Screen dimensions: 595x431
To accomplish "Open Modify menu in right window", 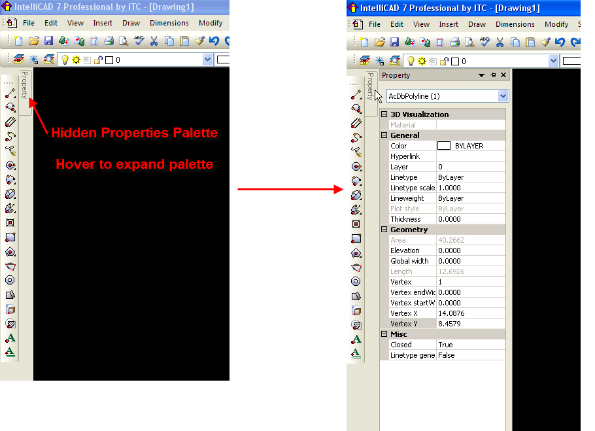I will click(556, 24).
